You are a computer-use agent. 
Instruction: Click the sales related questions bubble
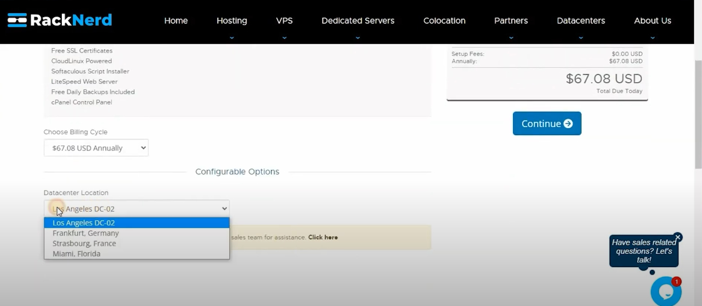644,251
